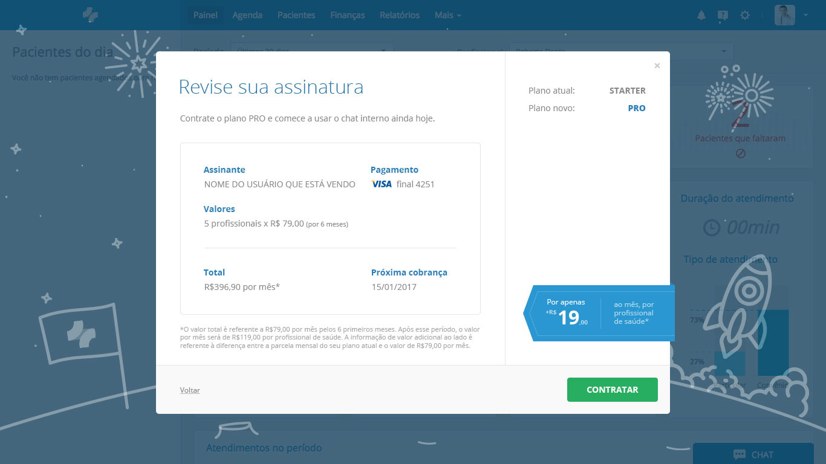Click the clock icon beside 00min

pyautogui.click(x=712, y=228)
